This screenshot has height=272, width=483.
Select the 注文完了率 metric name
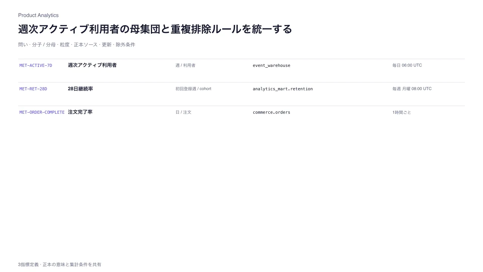tap(80, 112)
